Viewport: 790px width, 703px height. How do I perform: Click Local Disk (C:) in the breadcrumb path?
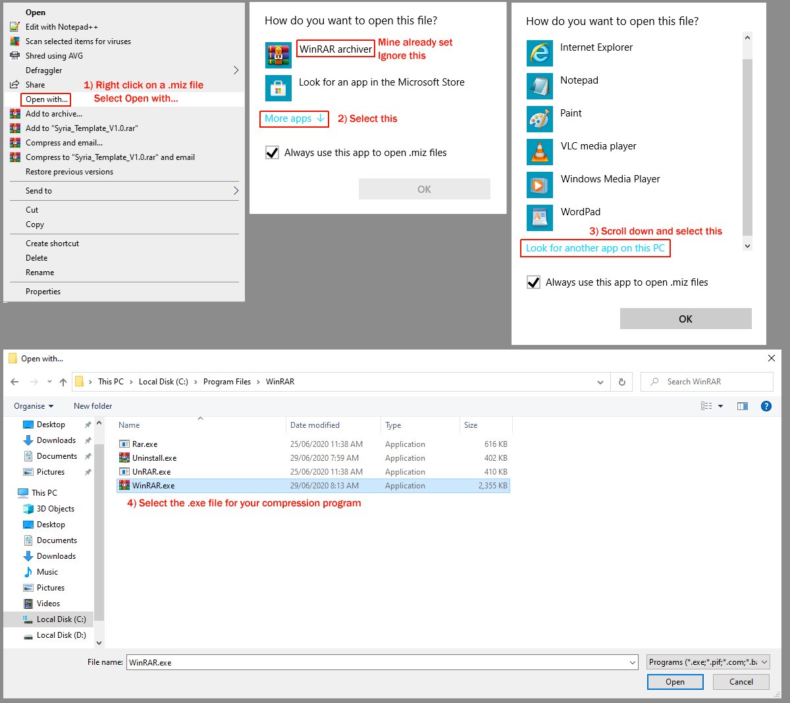(163, 382)
